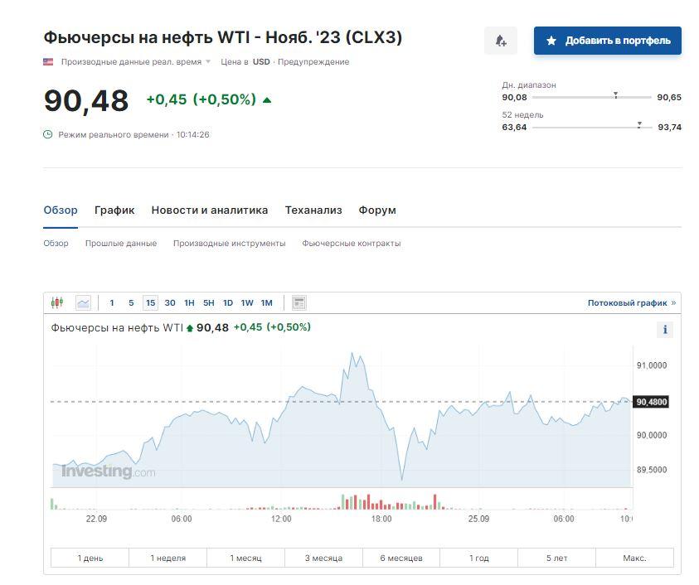The width and height of the screenshot is (699, 585).
Task: Click the green up arrow beside chart price
Action: pos(189,328)
